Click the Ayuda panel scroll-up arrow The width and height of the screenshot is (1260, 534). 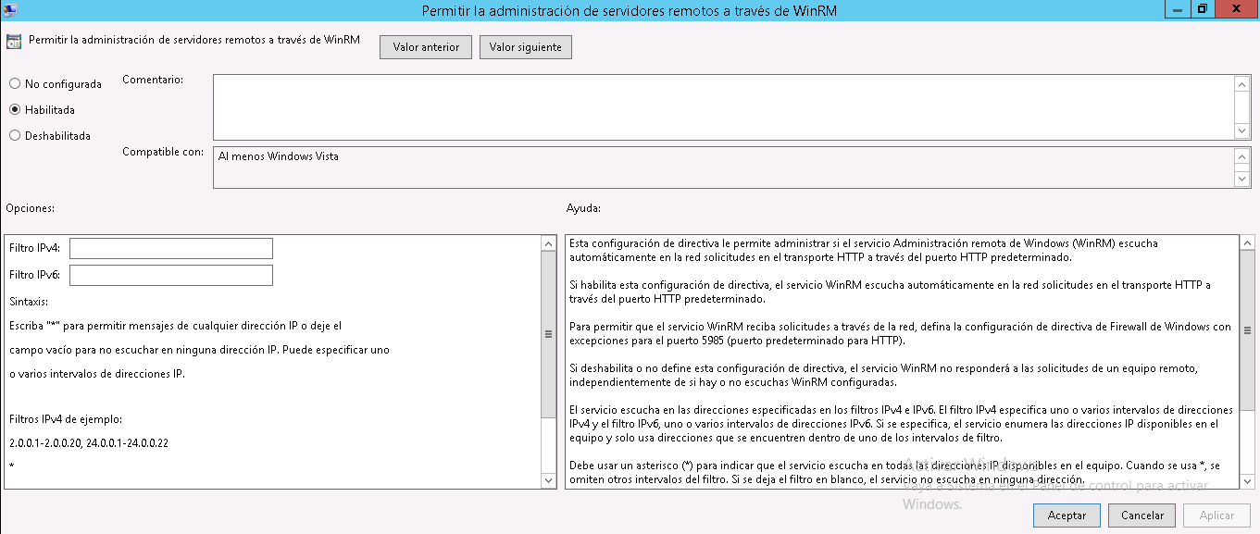[x=1247, y=243]
